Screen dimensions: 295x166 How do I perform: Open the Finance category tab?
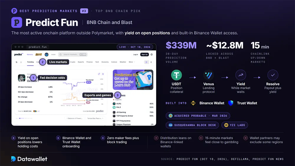pyautogui.click(x=90, y=62)
